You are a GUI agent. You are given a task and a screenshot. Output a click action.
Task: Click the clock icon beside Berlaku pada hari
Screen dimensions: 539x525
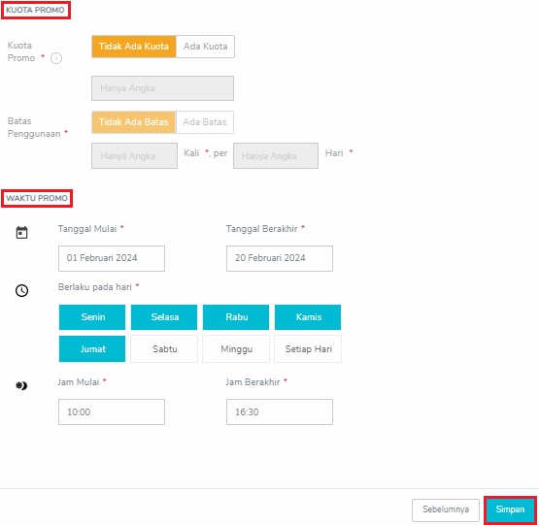(x=22, y=291)
